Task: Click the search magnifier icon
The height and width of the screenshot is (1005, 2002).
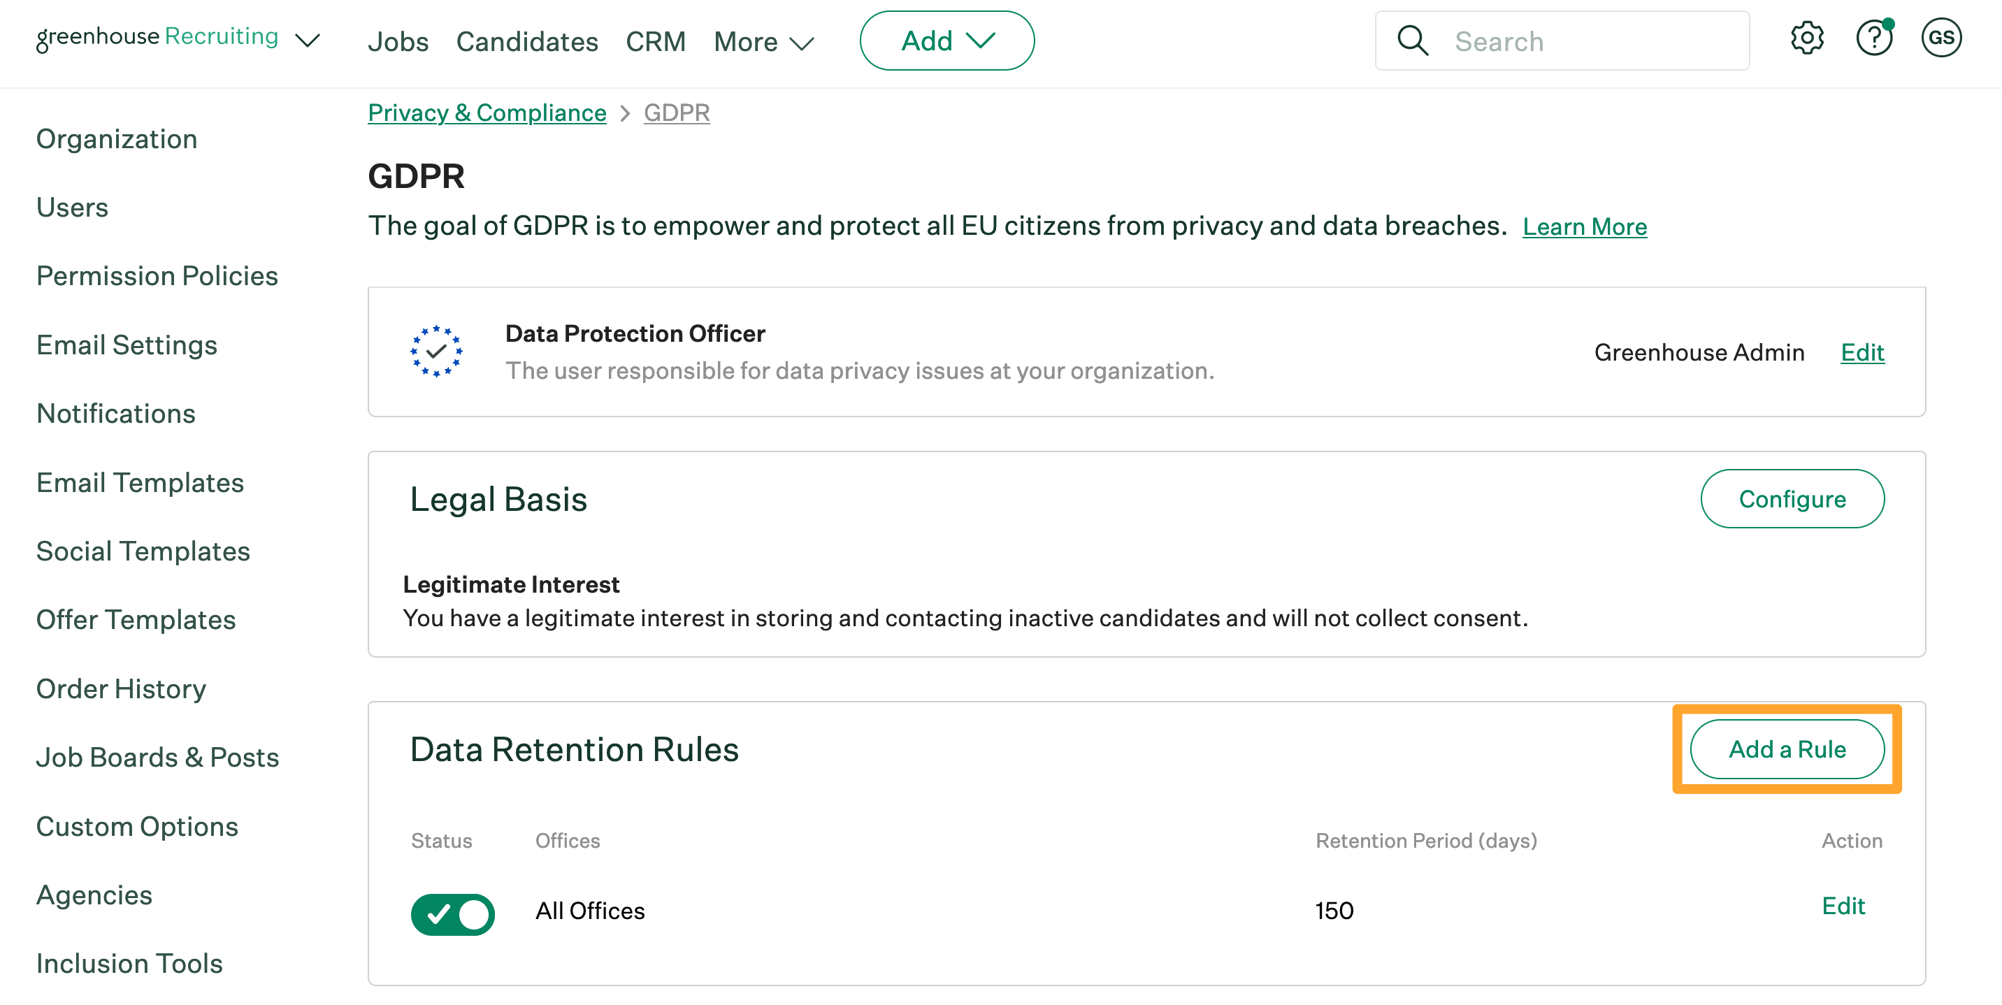Action: pos(1412,41)
